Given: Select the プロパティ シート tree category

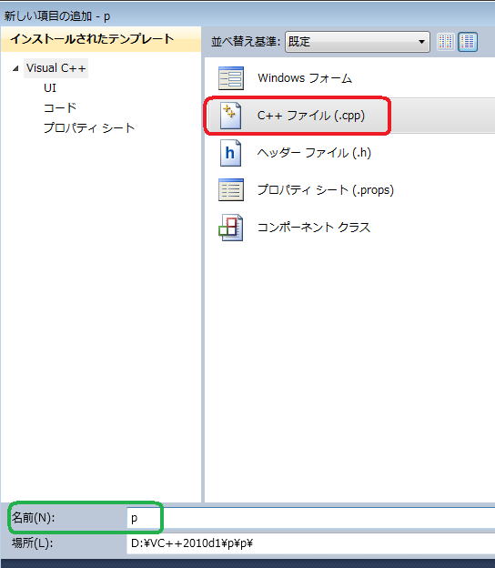Looking at the screenshot, I should 89,127.
